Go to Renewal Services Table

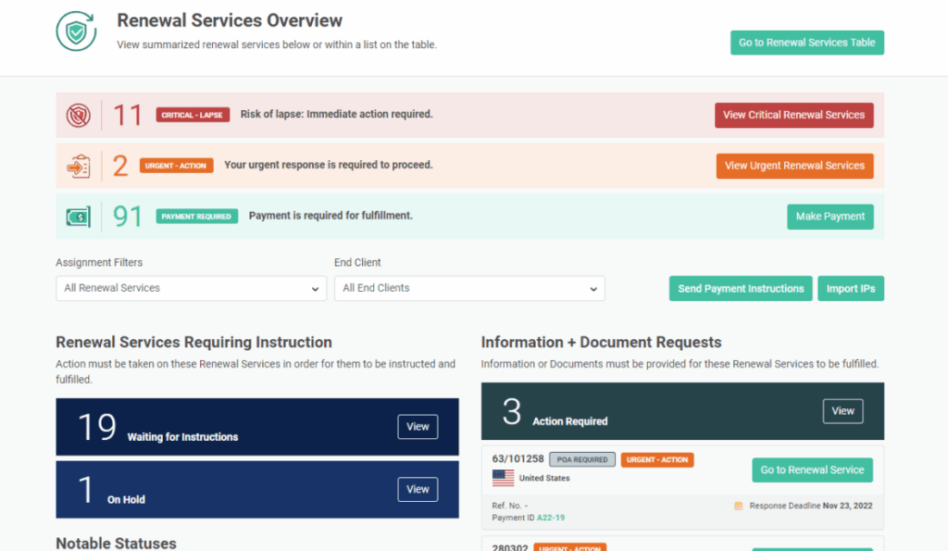[x=806, y=42]
